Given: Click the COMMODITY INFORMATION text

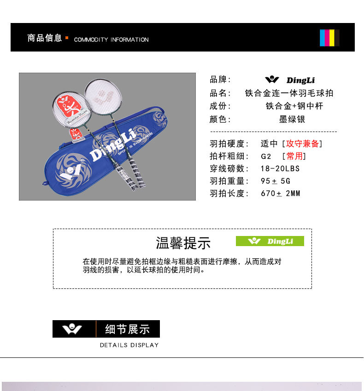Looking at the screenshot, I should (x=111, y=40).
